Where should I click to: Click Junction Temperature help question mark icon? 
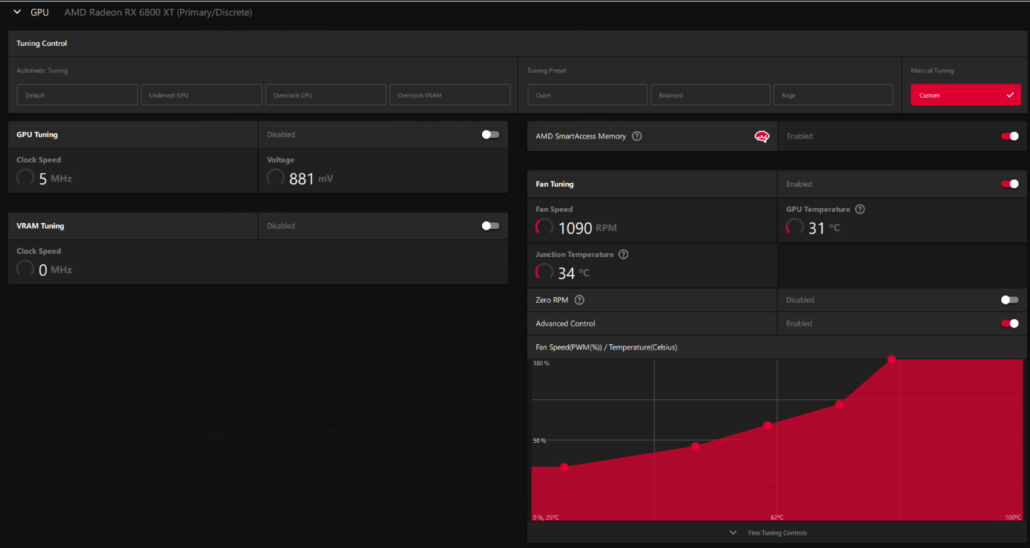(x=624, y=255)
